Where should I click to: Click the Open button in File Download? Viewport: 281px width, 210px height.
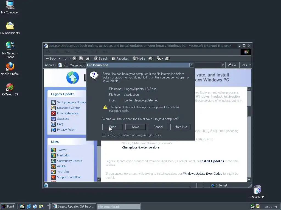(113, 127)
